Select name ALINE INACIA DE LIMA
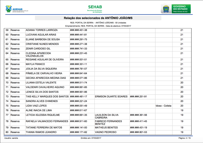Viewport: 203px width, 143px height. coord(39,110)
